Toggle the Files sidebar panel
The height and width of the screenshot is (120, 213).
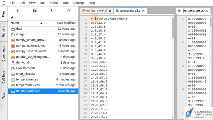tap(4, 14)
